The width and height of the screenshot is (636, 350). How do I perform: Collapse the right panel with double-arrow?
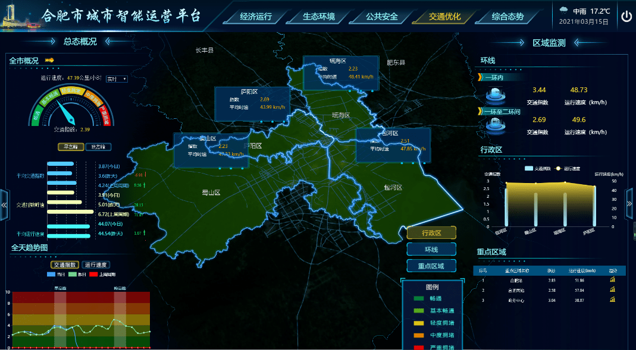click(x=630, y=204)
